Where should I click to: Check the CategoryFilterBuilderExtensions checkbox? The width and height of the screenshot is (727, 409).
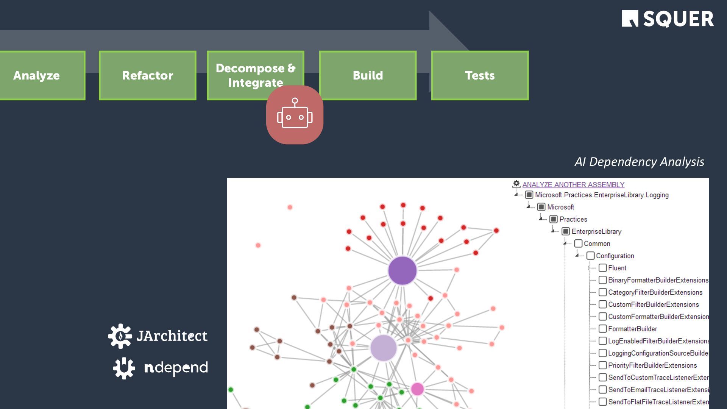coord(602,292)
